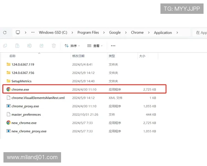This screenshot has width=207, height=166.
Task: Expand chevron after the monitor icon
Action: click(26, 33)
